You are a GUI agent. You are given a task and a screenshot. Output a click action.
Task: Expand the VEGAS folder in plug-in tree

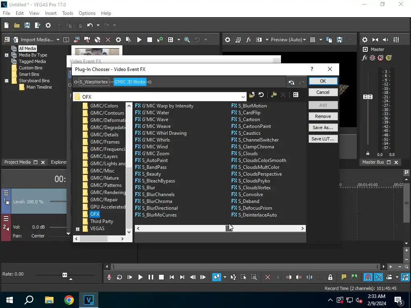pos(77,229)
